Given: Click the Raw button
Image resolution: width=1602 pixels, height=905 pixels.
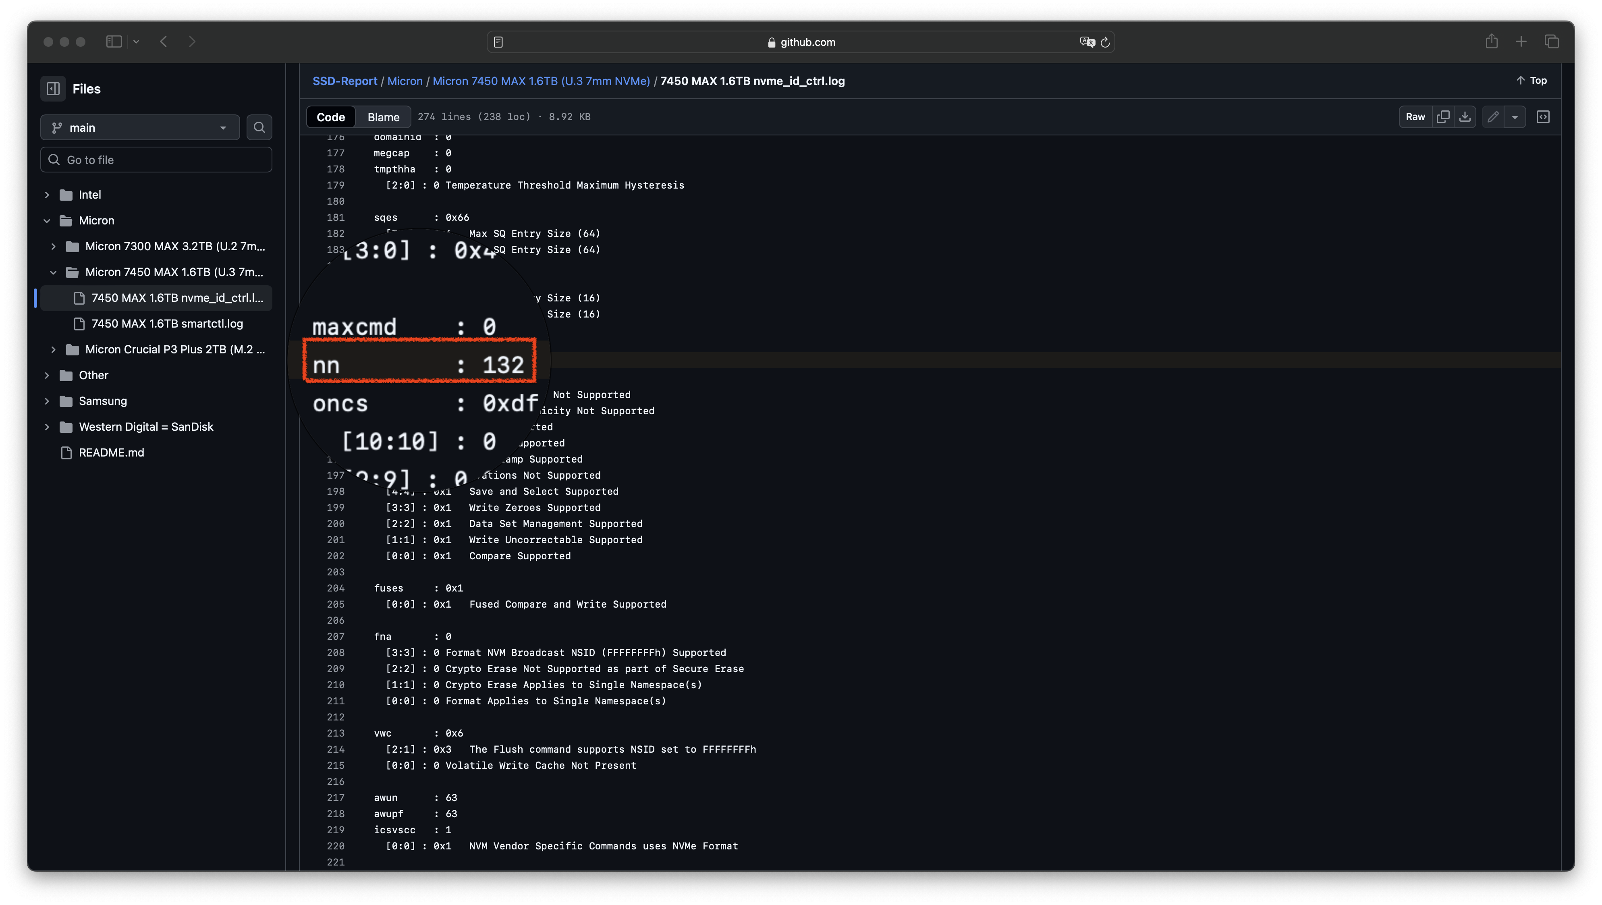Looking at the screenshot, I should (x=1415, y=117).
